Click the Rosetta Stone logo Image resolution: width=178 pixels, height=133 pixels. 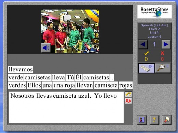tap(154, 12)
